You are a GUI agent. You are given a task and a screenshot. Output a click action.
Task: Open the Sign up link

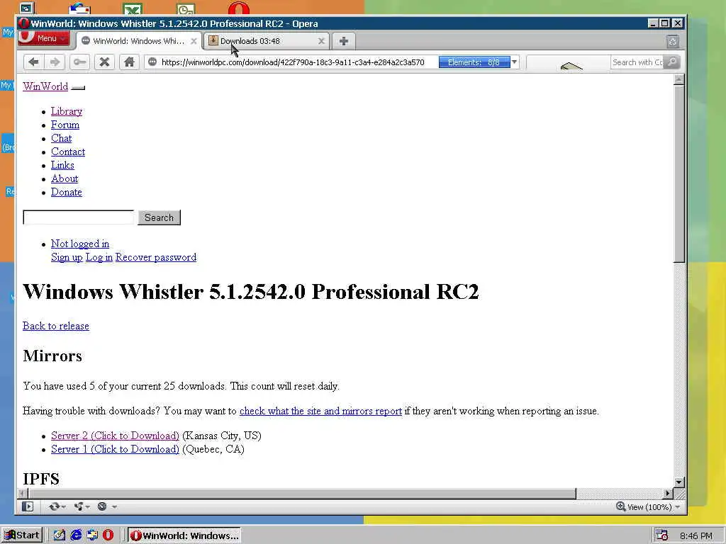[67, 257]
